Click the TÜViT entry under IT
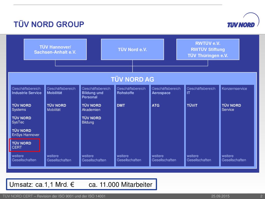265x199 pixels. click(x=192, y=105)
